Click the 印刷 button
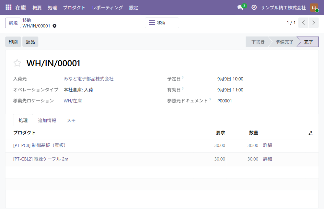This screenshot has width=324, height=209. click(13, 42)
